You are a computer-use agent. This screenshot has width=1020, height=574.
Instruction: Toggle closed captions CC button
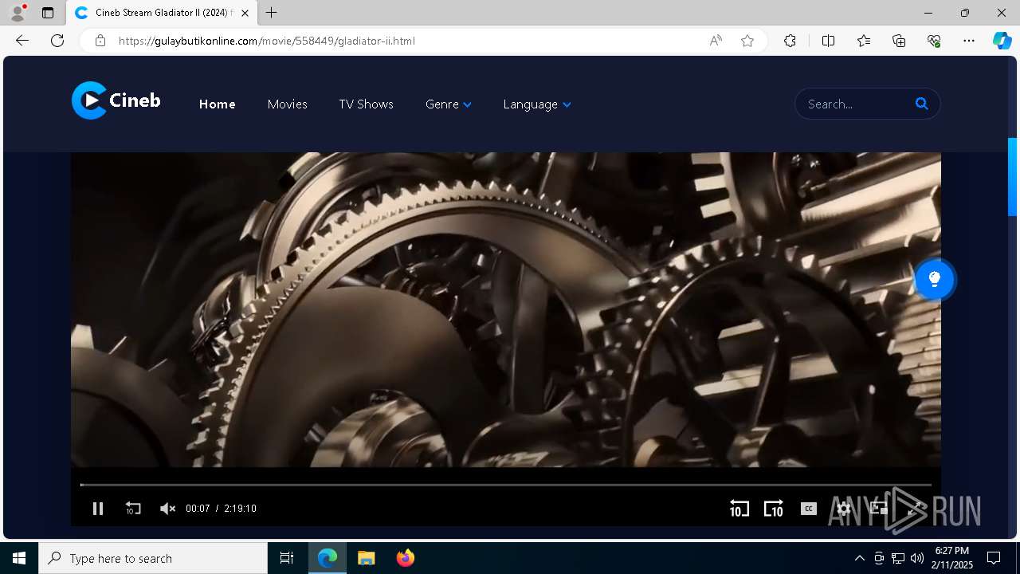point(809,509)
